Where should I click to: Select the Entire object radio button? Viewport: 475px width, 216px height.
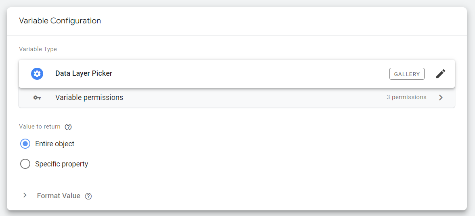(x=25, y=144)
